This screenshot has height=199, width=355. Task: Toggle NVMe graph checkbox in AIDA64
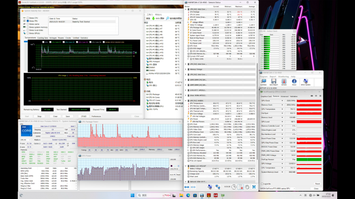tap(104, 42)
